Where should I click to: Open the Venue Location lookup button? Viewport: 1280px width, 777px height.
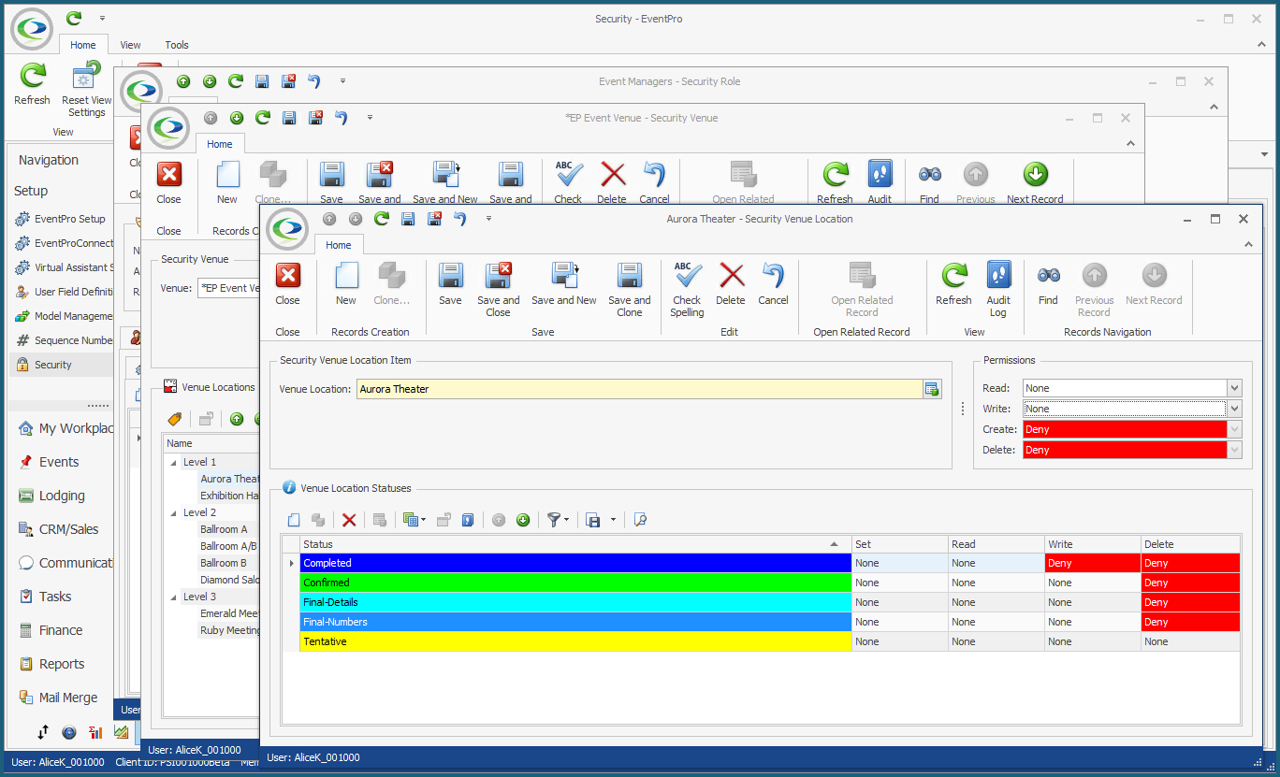[x=932, y=389]
